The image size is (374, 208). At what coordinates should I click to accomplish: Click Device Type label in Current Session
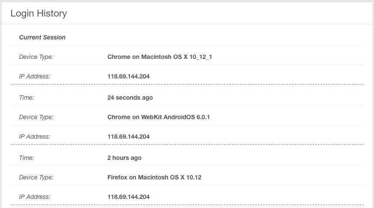tap(36, 57)
